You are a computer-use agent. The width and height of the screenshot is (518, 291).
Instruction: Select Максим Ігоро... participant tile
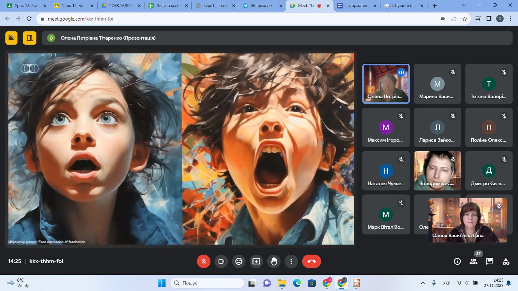[x=386, y=127]
